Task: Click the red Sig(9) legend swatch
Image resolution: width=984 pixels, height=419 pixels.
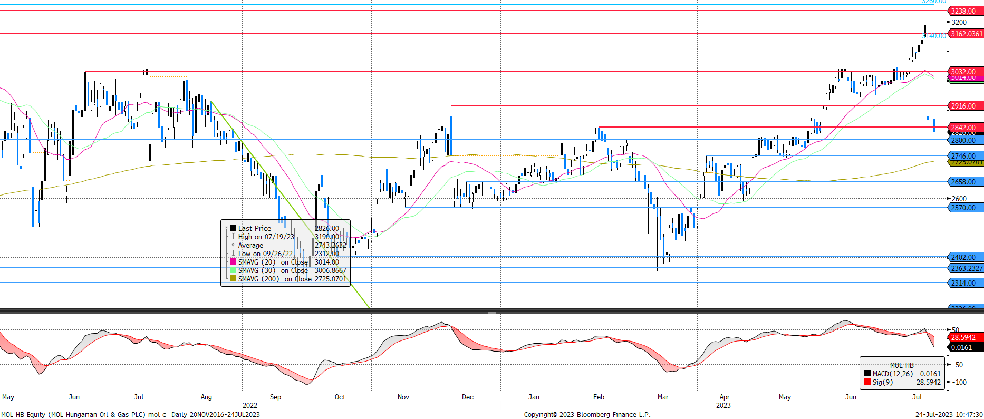Action: coord(867,382)
